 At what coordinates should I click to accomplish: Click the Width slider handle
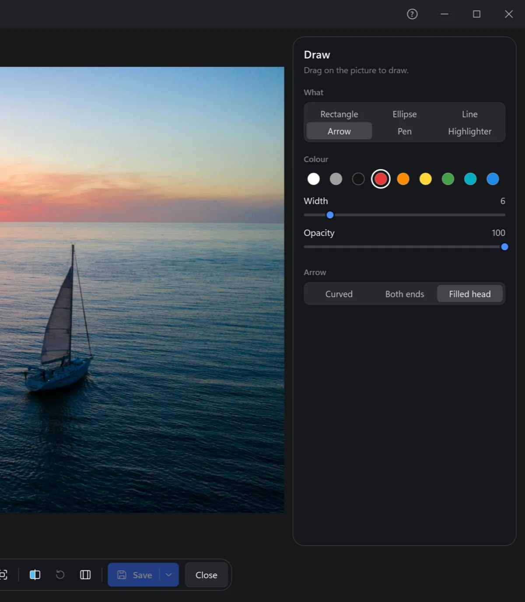(x=330, y=215)
